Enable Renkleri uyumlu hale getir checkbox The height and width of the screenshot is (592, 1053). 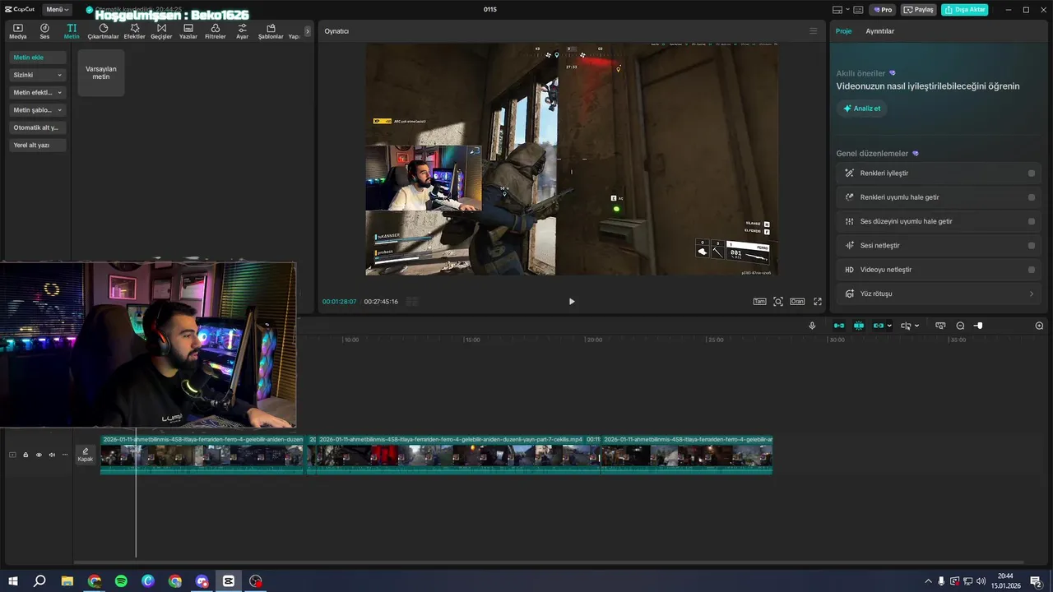tap(1032, 197)
